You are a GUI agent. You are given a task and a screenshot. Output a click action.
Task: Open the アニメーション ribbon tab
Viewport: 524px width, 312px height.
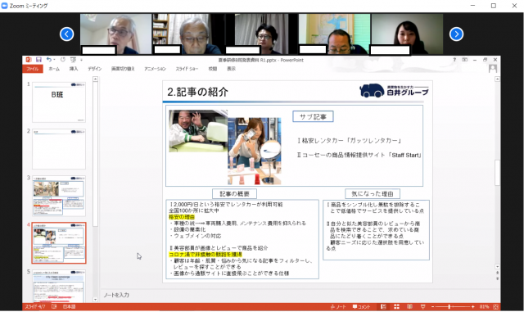pos(155,69)
